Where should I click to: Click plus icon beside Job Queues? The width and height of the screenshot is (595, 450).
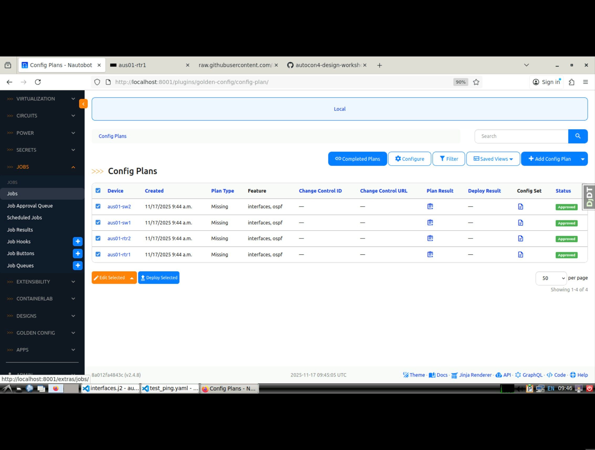pyautogui.click(x=77, y=265)
